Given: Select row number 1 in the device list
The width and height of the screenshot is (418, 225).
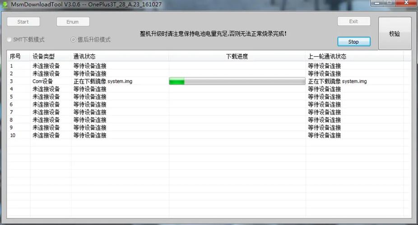Looking at the screenshot, I should [11, 66].
